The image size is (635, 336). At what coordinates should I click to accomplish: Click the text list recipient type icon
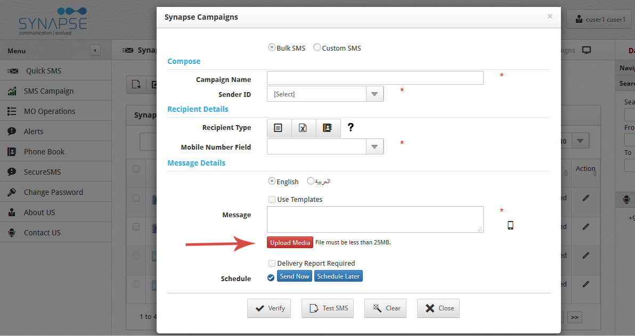[279, 128]
